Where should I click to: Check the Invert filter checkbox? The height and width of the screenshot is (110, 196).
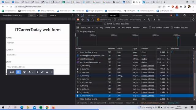tap(105, 24)
